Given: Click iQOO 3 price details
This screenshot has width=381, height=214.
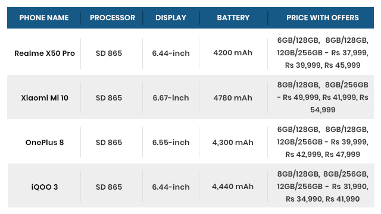Looking at the screenshot, I should (323, 187).
